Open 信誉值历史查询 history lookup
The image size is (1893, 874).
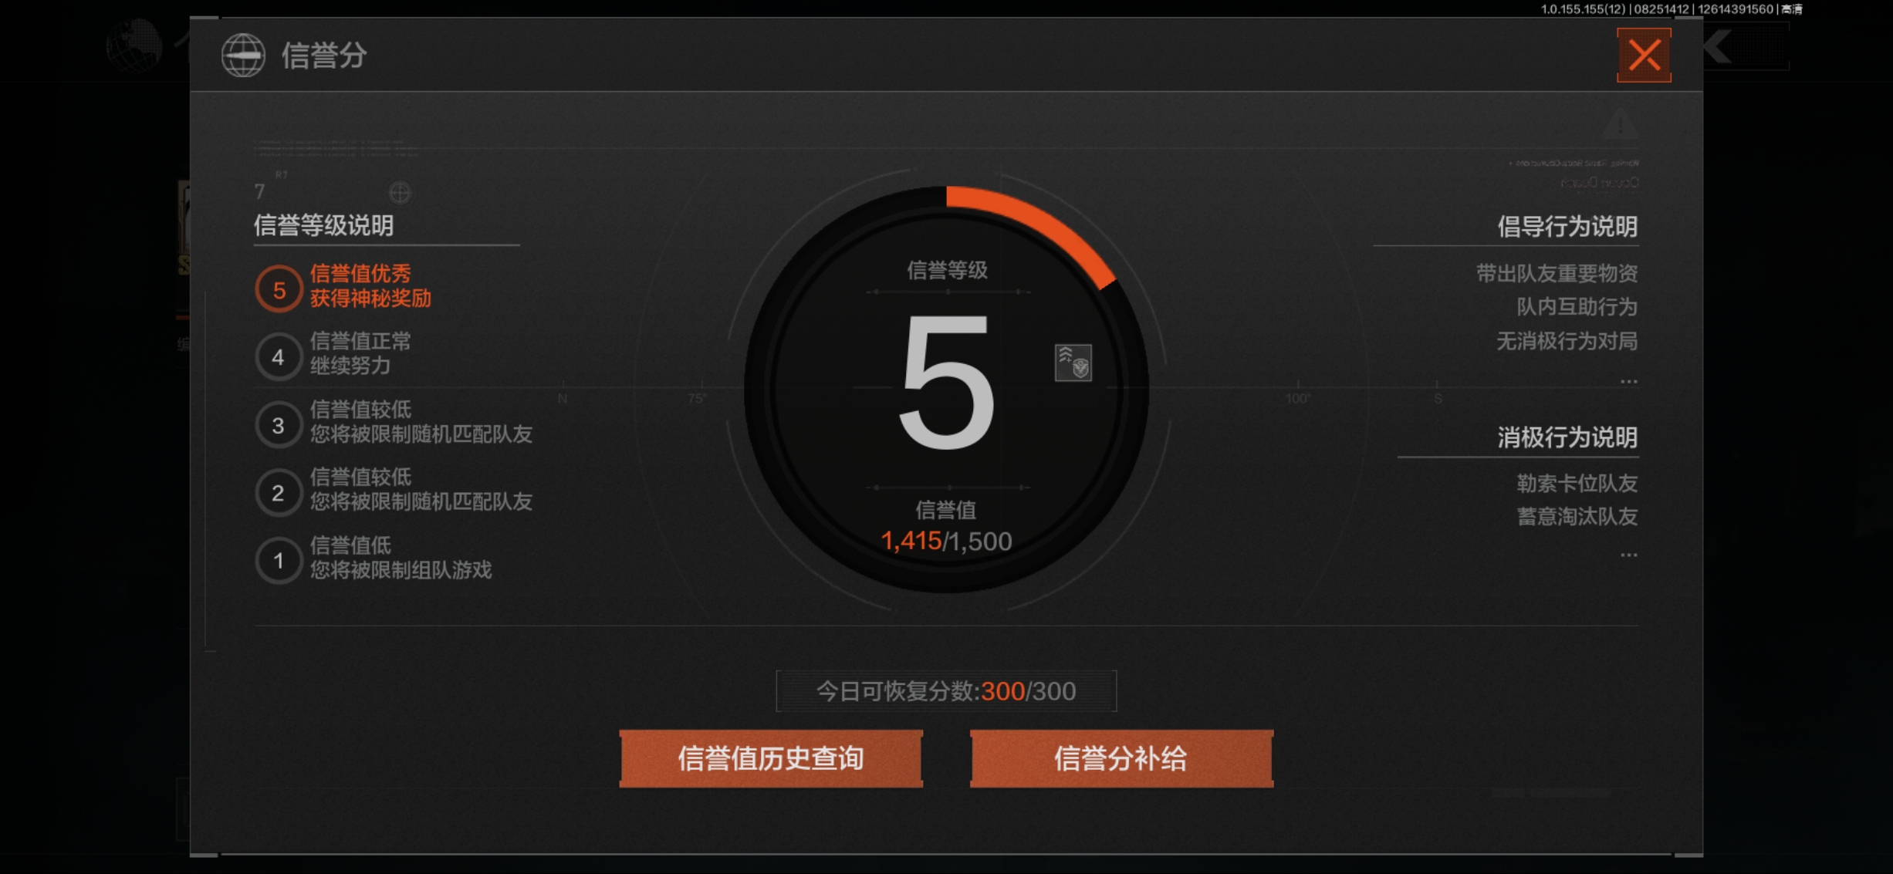[771, 758]
